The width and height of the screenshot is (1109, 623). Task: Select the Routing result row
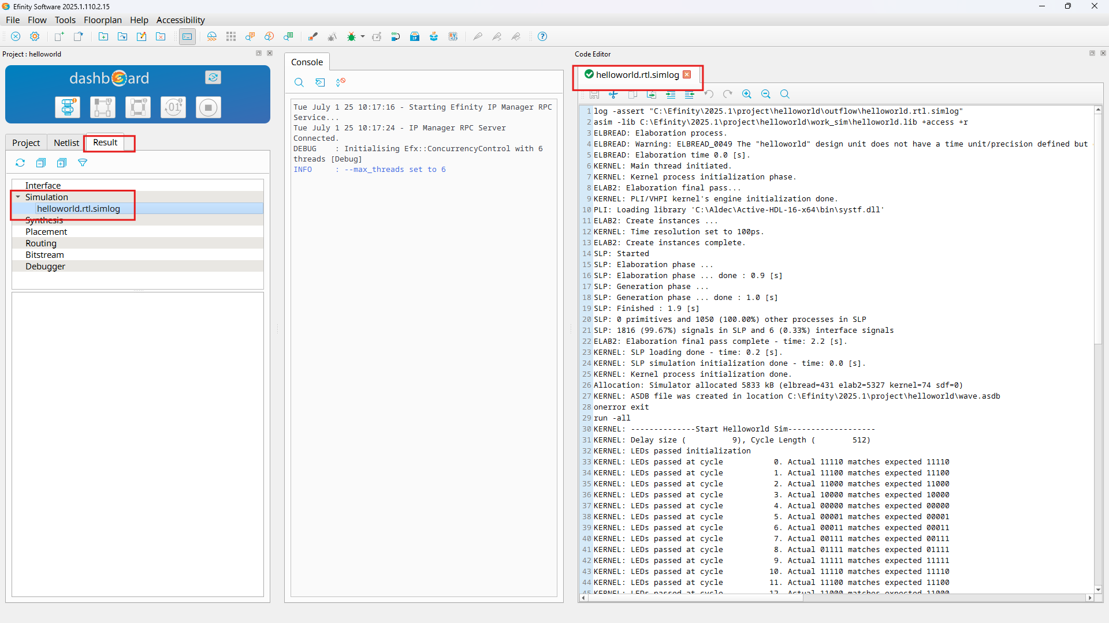pos(137,243)
